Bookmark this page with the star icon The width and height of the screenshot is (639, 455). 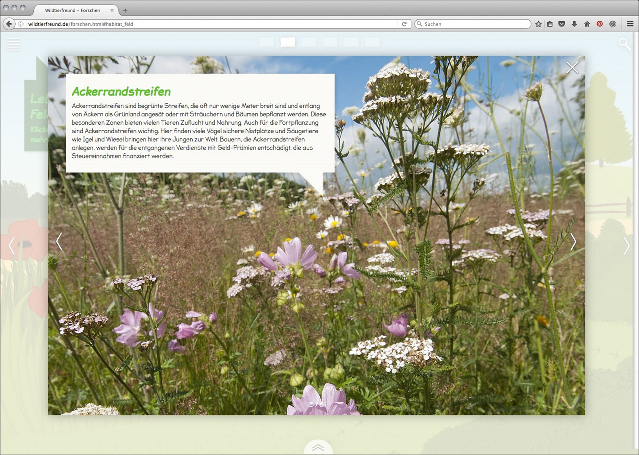click(538, 24)
